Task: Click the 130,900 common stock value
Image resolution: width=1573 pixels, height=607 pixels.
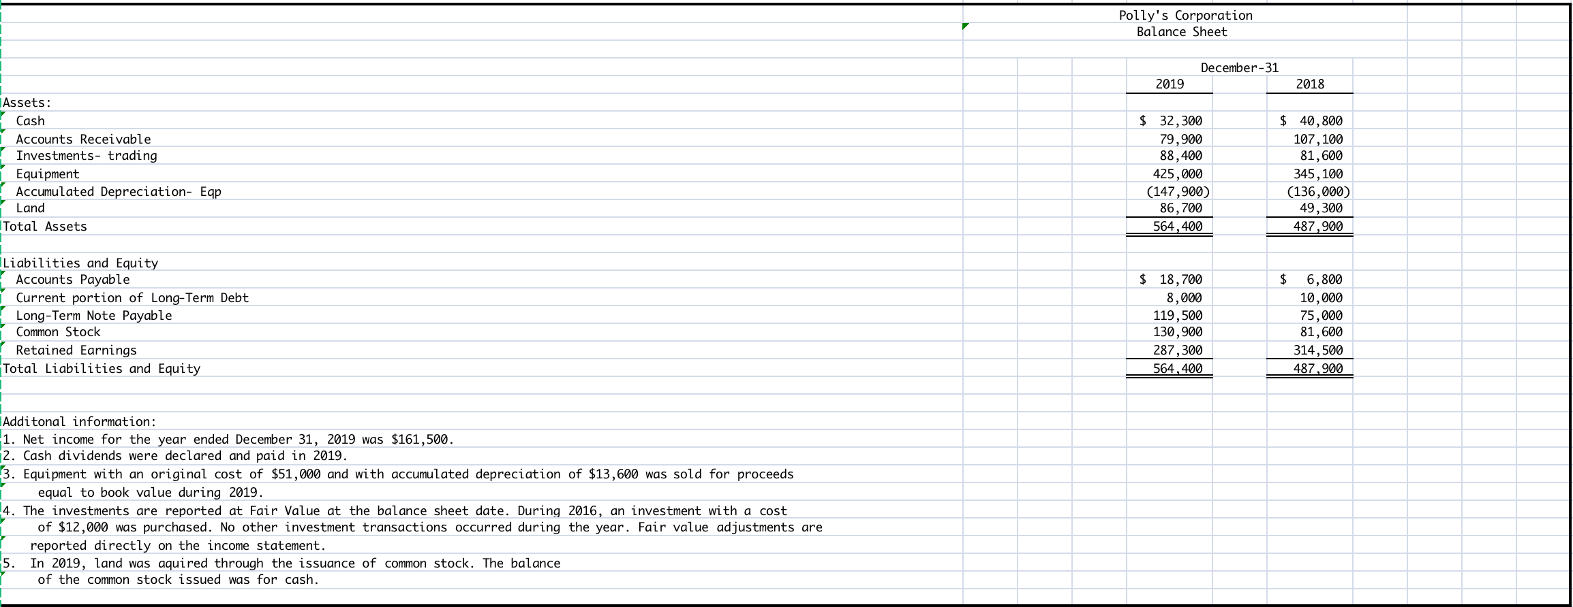Action: coord(1178,332)
